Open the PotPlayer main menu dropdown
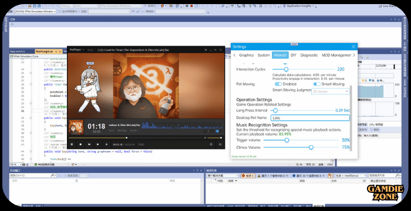411x211 pixels. coord(77,49)
